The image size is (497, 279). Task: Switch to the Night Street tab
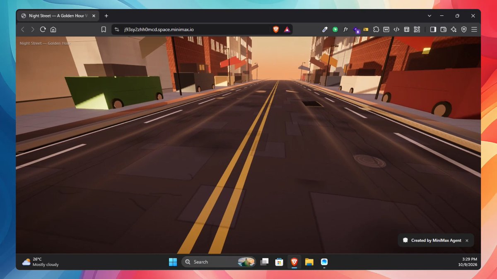58,16
